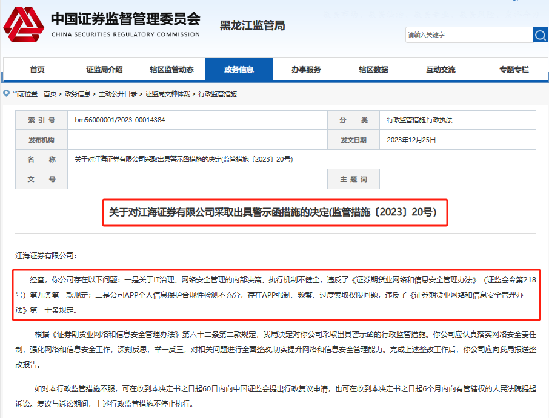Click the paragraph beginning 如对本行政监管措施不服
This screenshot has width=549, height=418.
[276, 396]
